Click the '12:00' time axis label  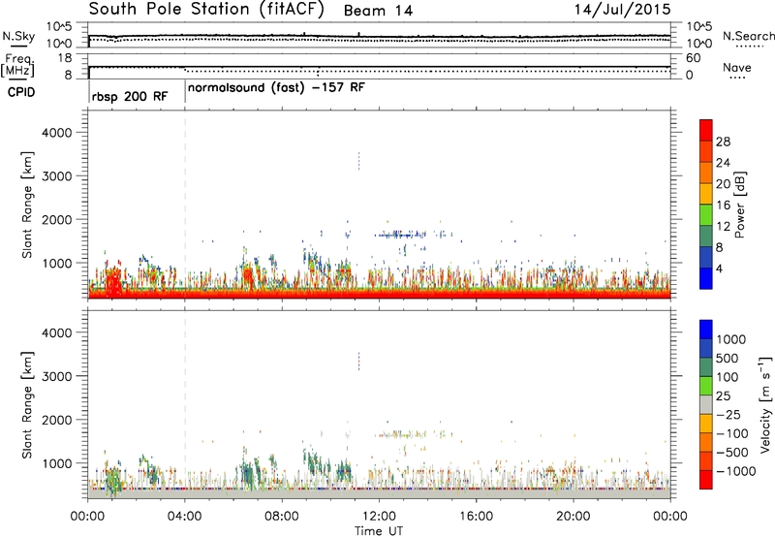379,517
